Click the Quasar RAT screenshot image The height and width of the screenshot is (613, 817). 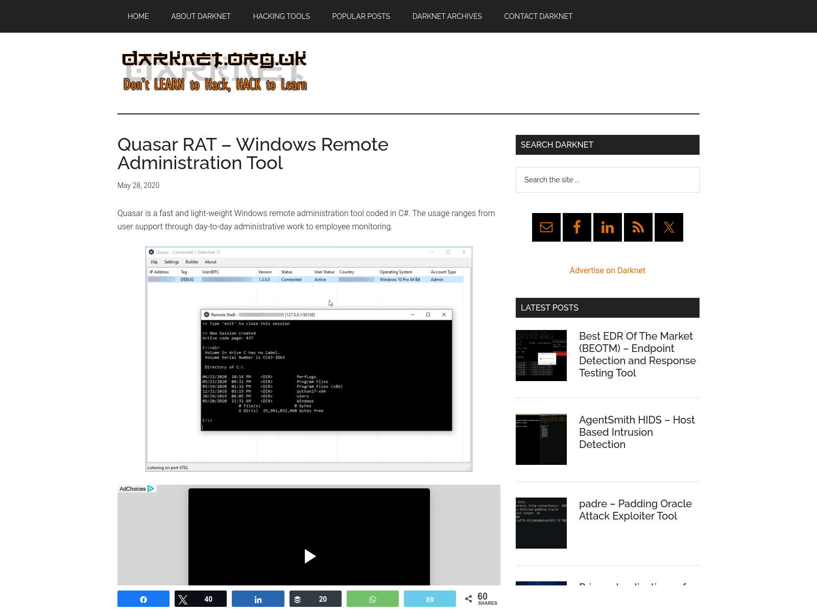coord(309,359)
